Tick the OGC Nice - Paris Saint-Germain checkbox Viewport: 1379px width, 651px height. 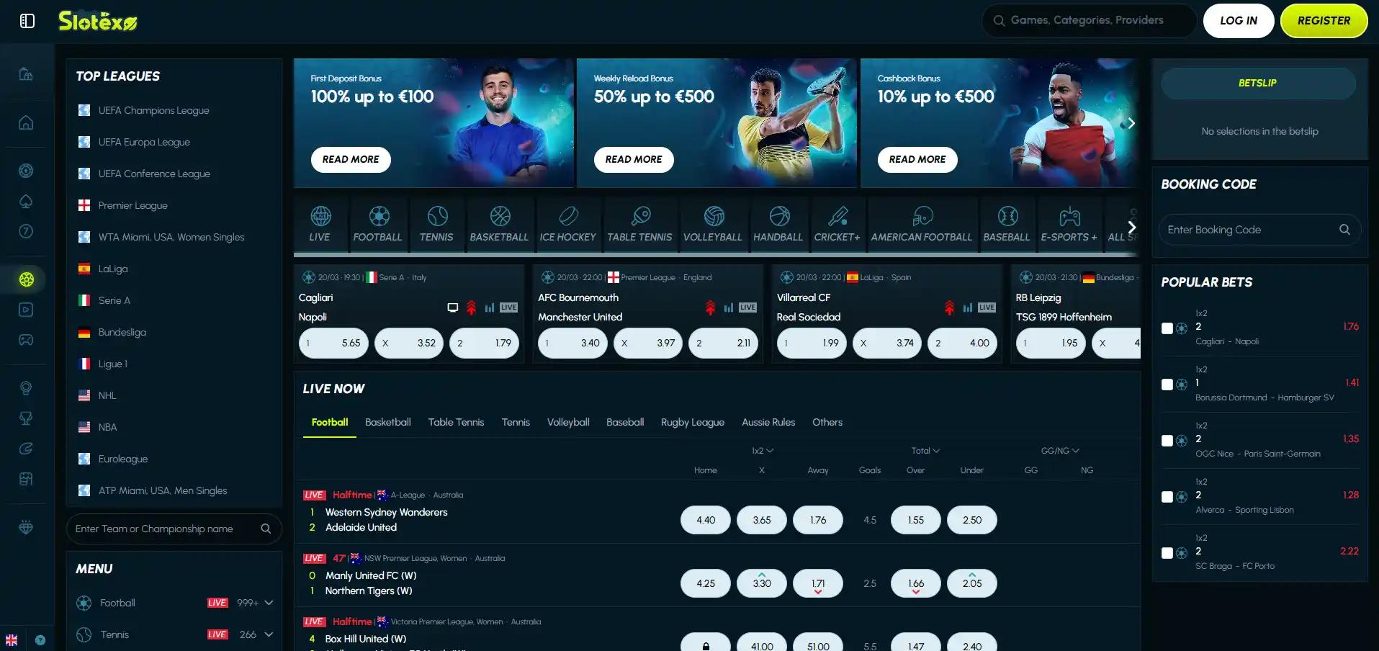(x=1167, y=441)
